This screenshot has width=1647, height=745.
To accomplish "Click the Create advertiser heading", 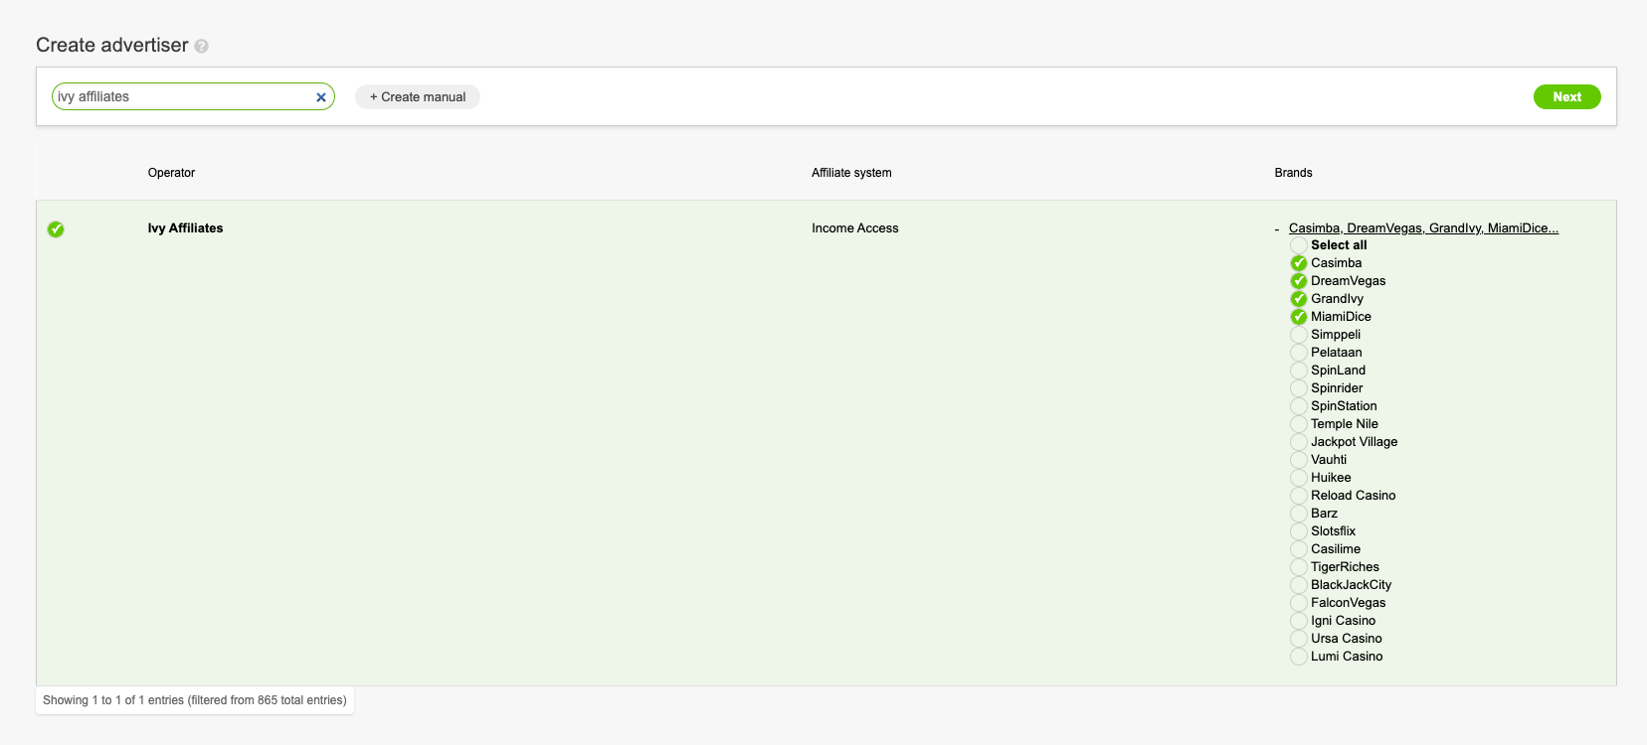I will pyautogui.click(x=111, y=45).
